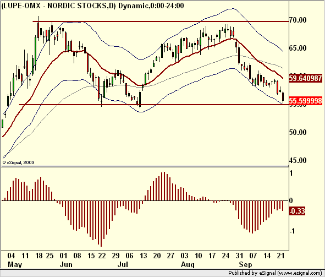Click the upper red resistance line near 70.00
The height and width of the screenshot is (277, 325).
pyautogui.click(x=161, y=21)
